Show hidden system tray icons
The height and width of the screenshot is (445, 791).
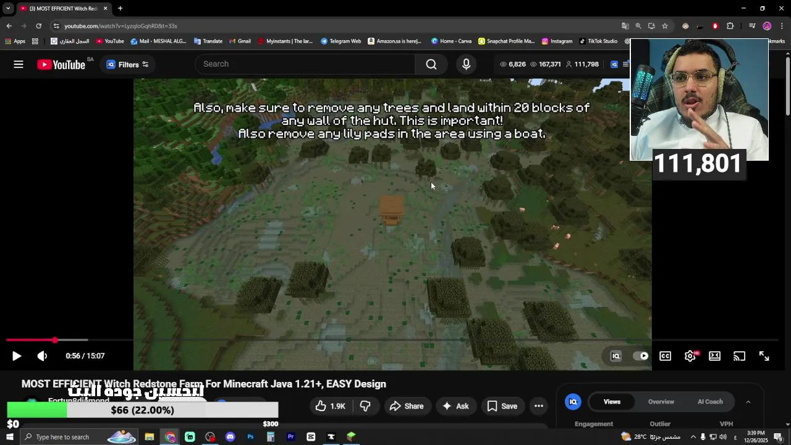(693, 437)
